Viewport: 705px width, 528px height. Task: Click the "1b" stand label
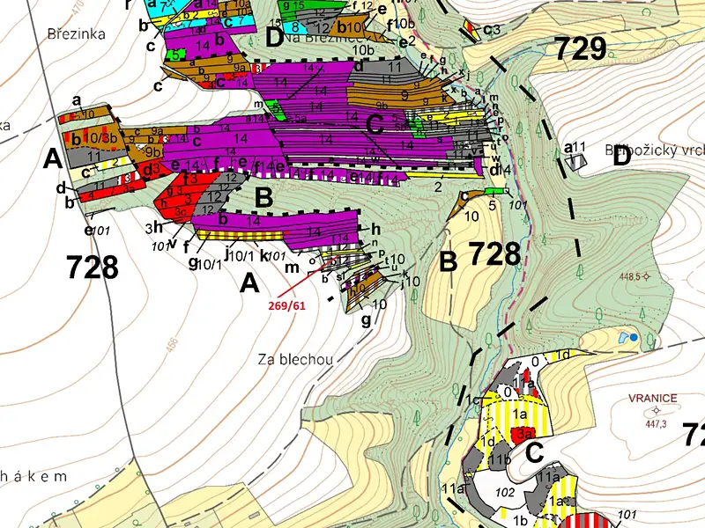point(520,521)
